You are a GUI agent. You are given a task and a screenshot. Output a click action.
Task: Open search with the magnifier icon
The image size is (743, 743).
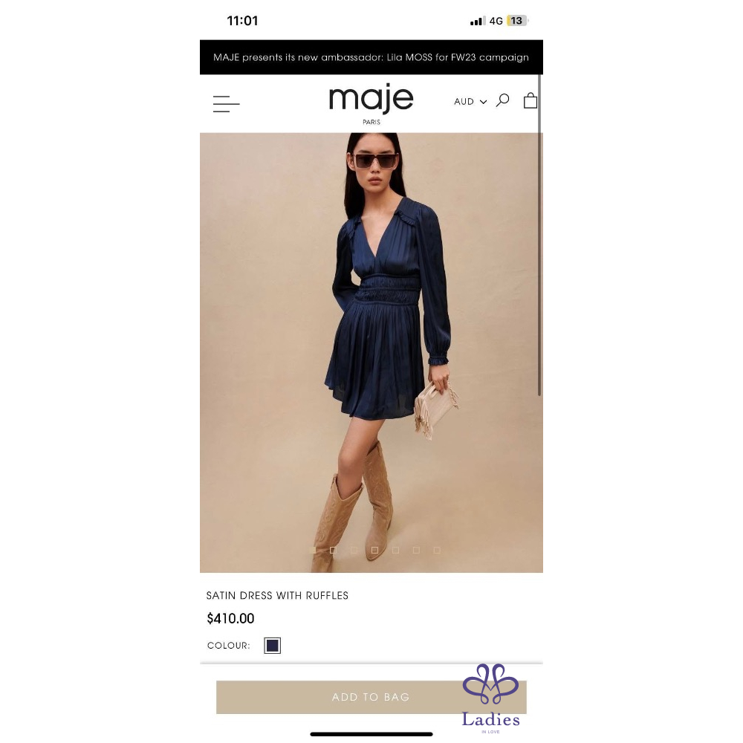[502, 100]
